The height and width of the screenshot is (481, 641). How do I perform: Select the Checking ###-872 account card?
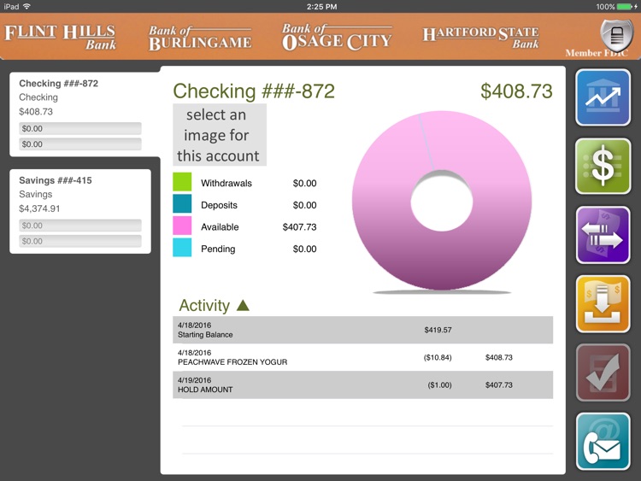coord(85,114)
